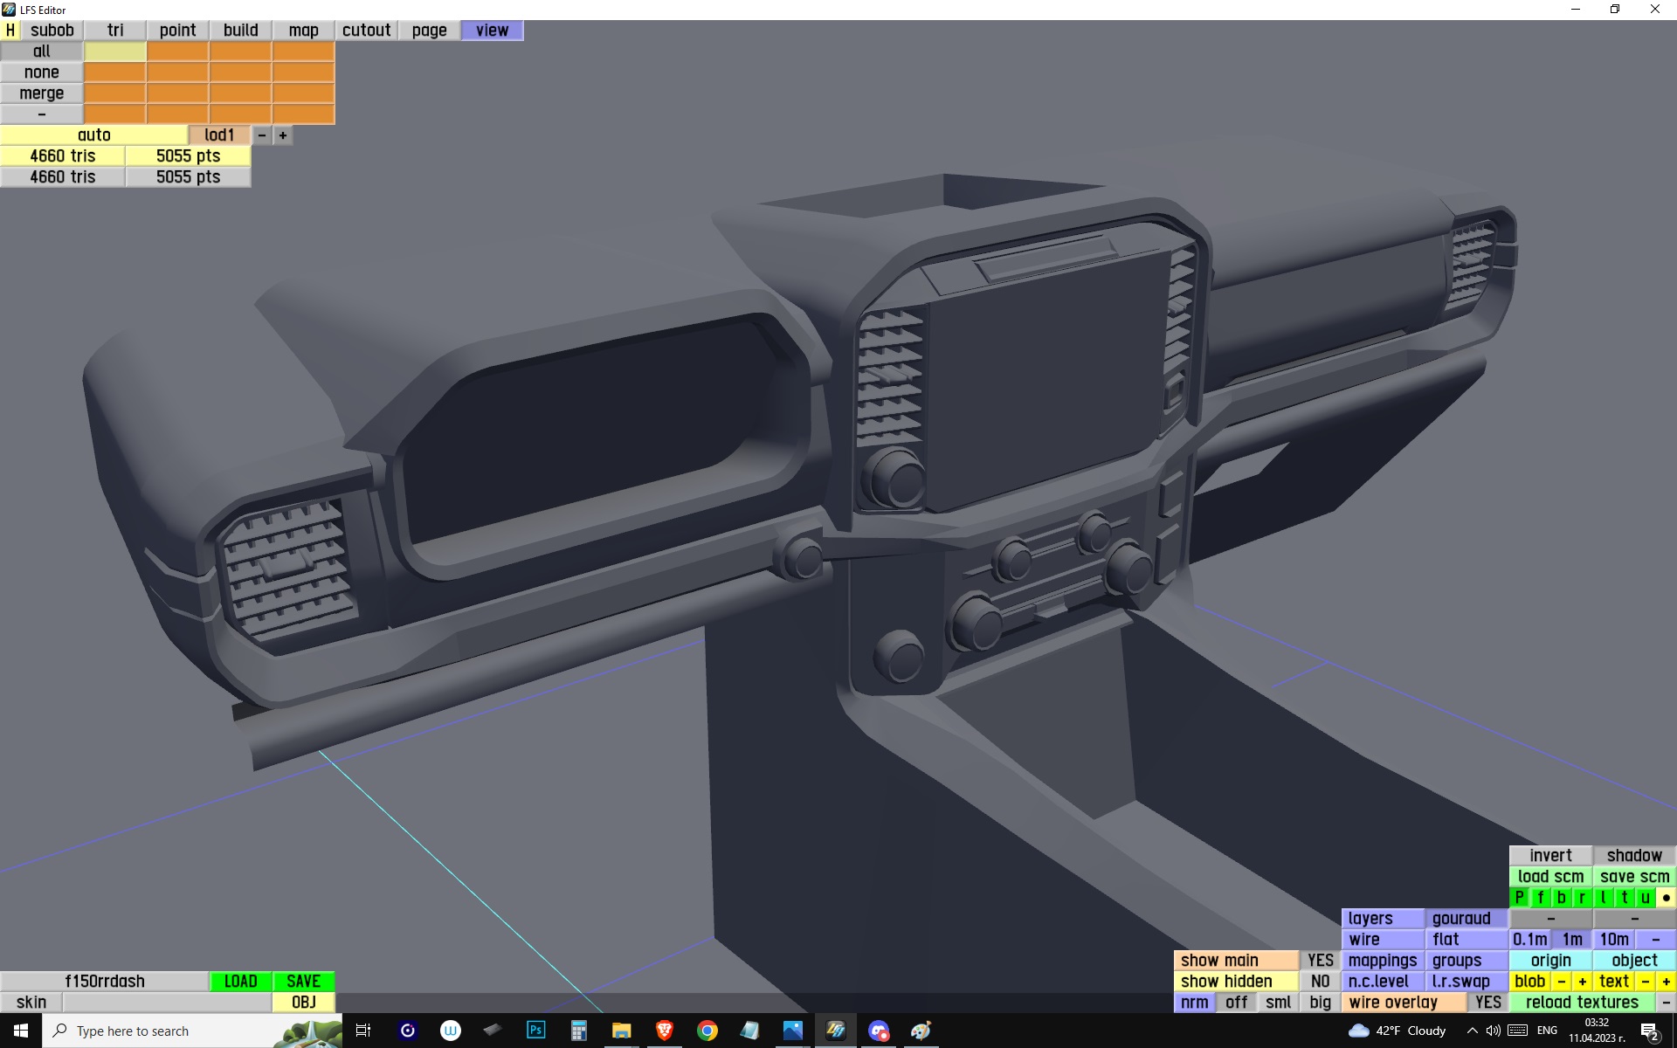The image size is (1677, 1048).
Task: Decrease lod level with minus button
Action: tap(262, 135)
